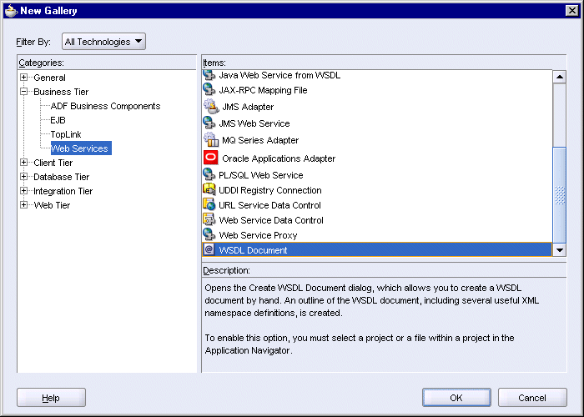The image size is (584, 417).
Task: Click the Items list scrollbar thumb
Action: [x=560, y=195]
